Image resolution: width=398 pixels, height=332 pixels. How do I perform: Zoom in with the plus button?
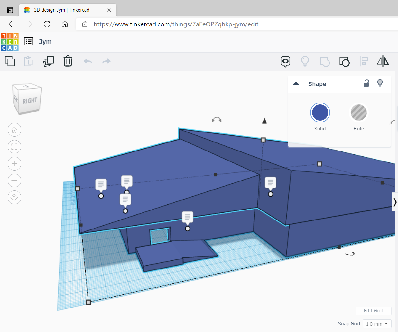coord(14,164)
